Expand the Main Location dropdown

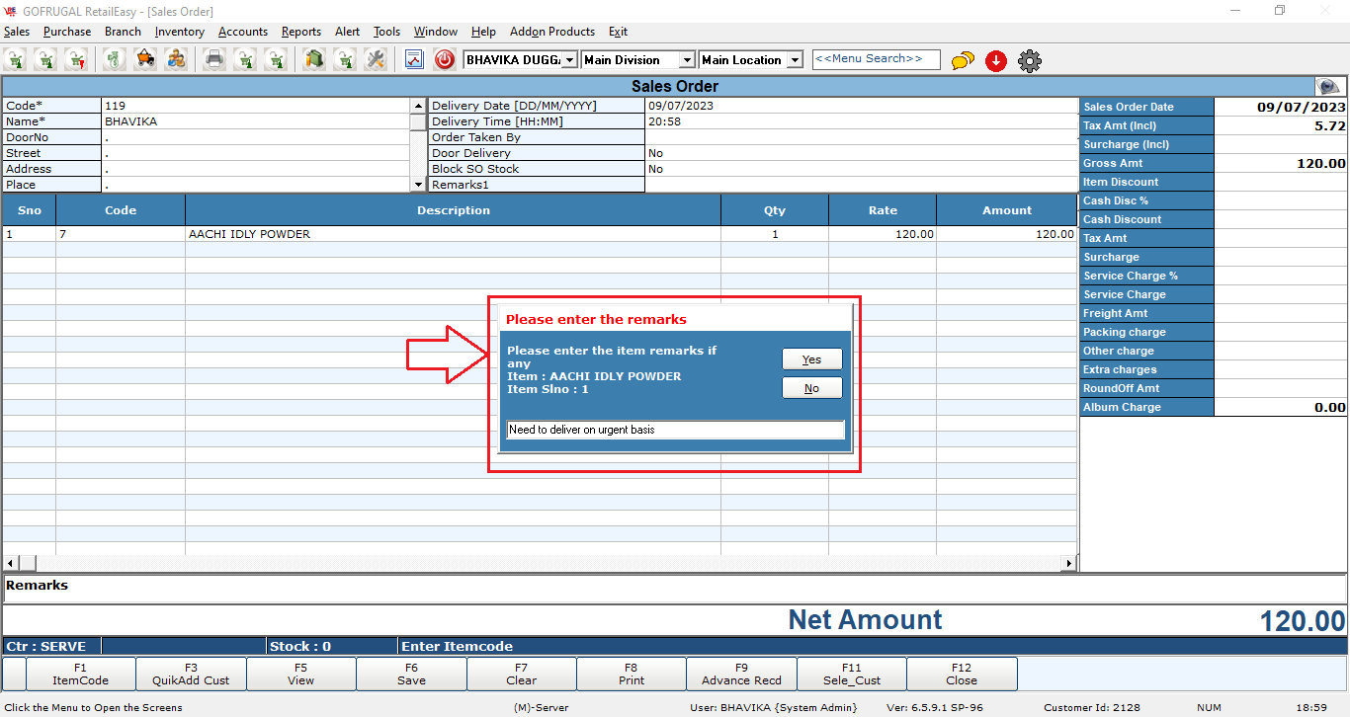797,60
